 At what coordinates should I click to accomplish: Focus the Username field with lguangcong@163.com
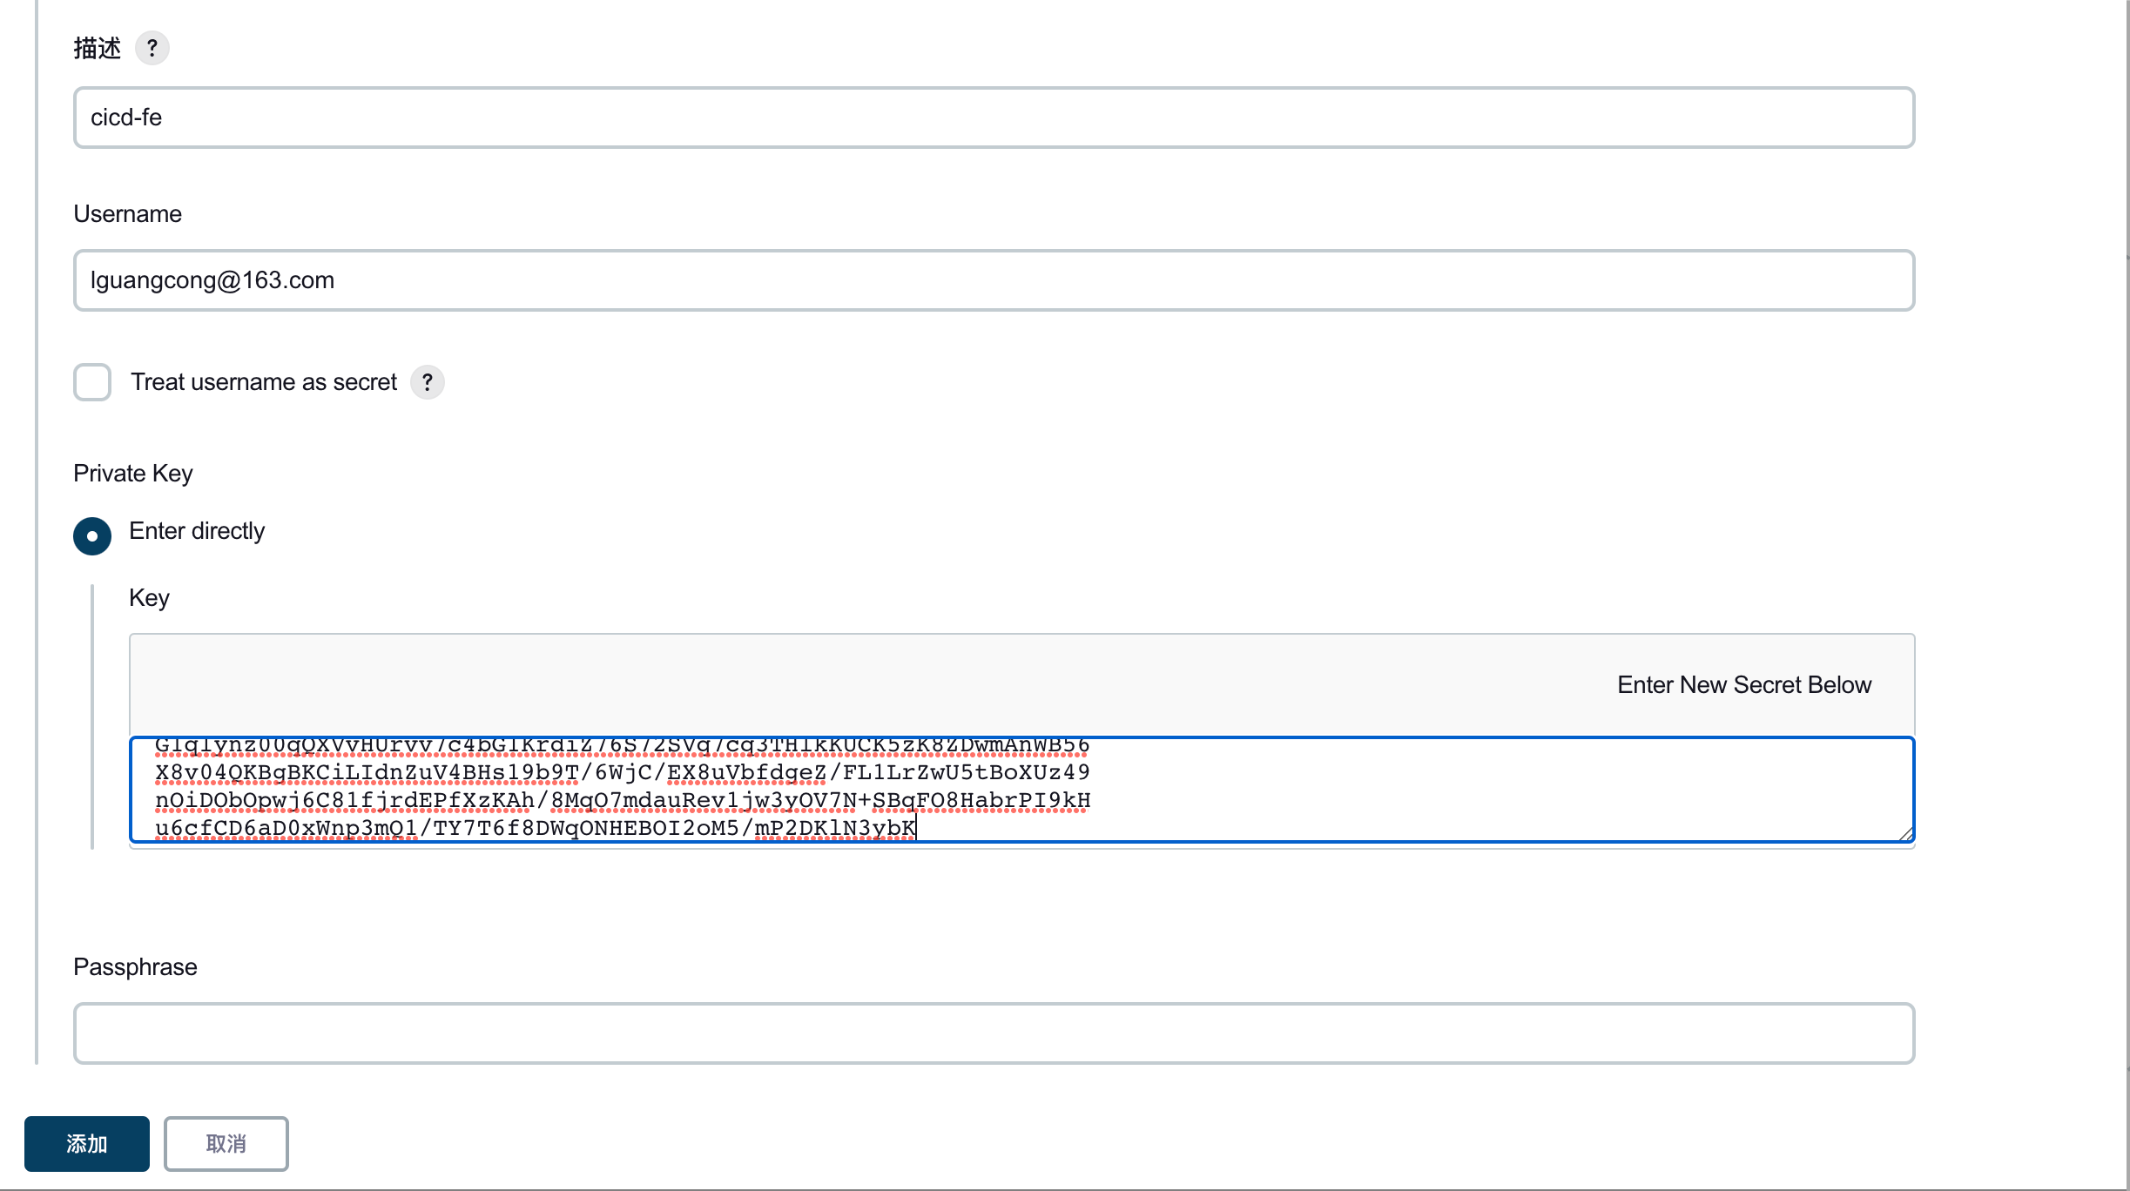[x=993, y=280]
